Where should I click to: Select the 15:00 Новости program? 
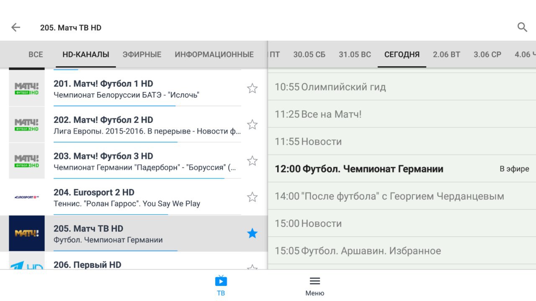[x=402, y=223]
